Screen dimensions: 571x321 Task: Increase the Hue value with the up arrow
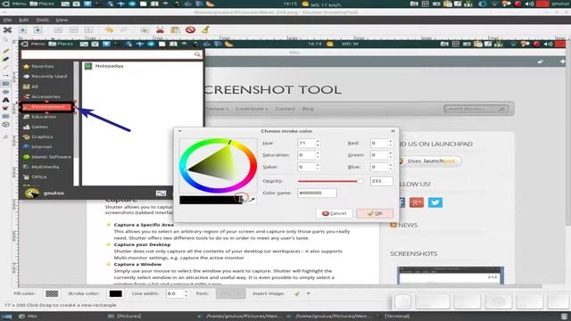click(x=318, y=141)
